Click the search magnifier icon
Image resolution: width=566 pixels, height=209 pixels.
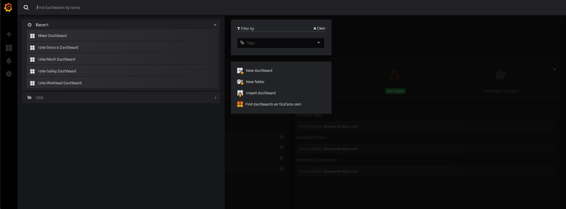point(26,7)
